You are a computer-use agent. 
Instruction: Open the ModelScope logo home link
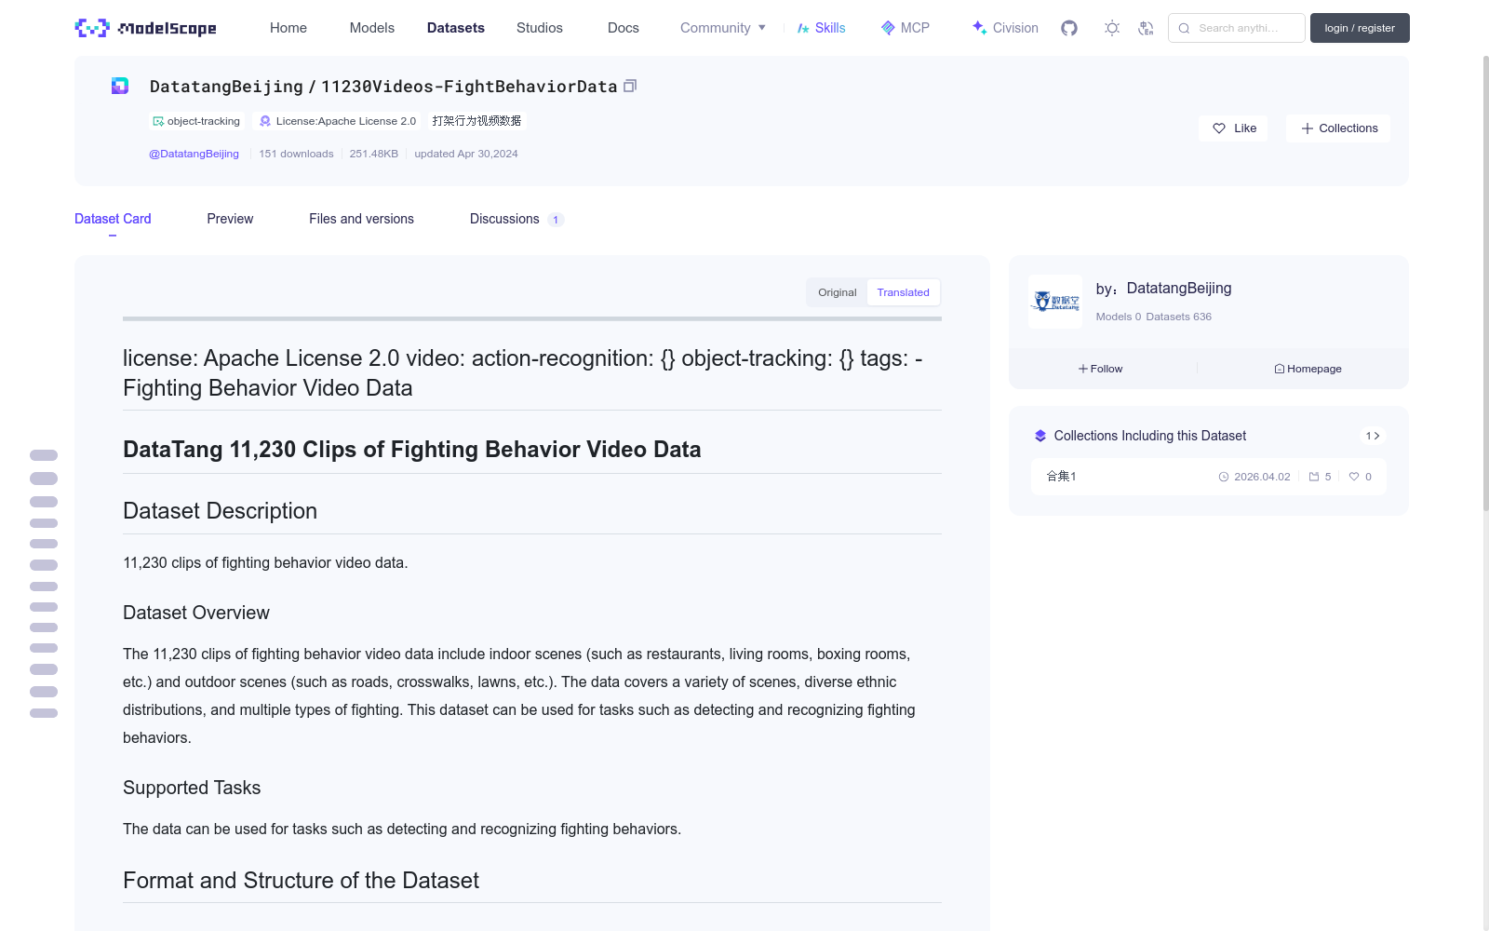click(146, 28)
